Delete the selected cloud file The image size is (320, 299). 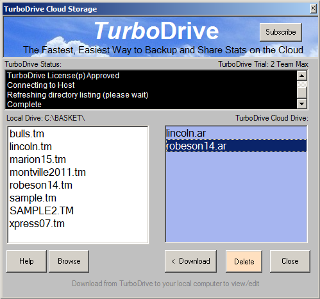click(244, 261)
